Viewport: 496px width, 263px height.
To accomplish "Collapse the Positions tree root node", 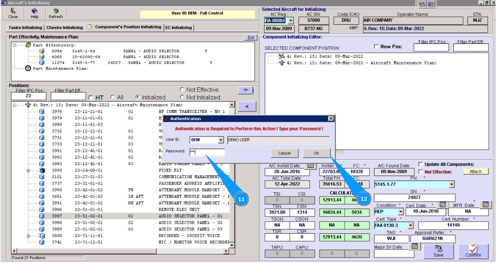I will coord(15,105).
